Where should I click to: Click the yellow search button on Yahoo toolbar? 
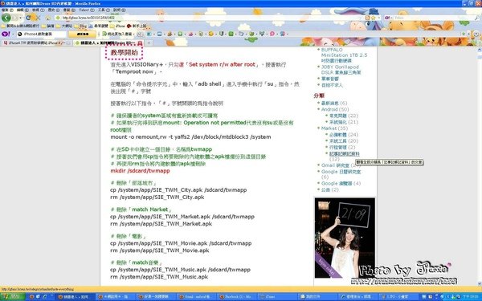coord(83,34)
